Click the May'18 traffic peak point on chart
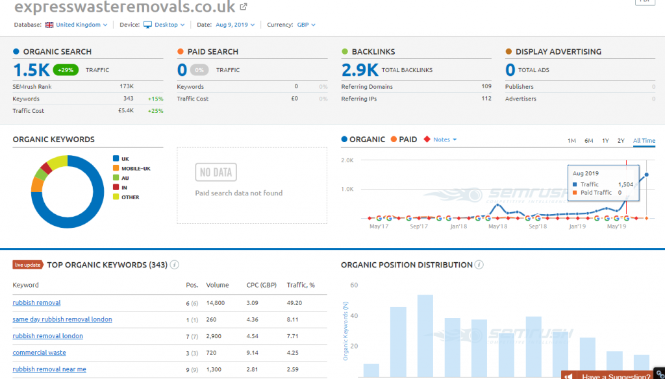 pyautogui.click(x=497, y=205)
